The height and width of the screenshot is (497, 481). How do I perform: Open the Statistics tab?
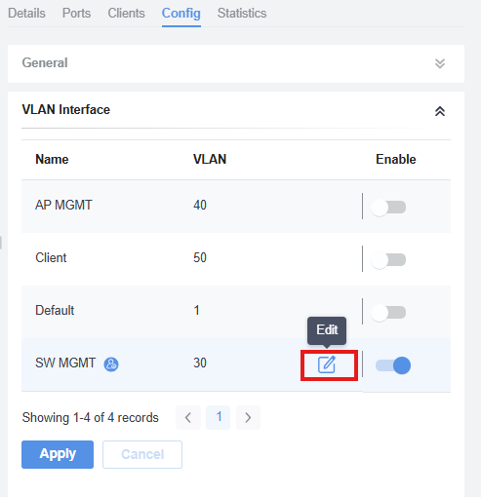(242, 14)
